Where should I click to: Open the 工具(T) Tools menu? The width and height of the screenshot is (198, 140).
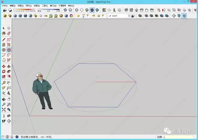(45, 6)
